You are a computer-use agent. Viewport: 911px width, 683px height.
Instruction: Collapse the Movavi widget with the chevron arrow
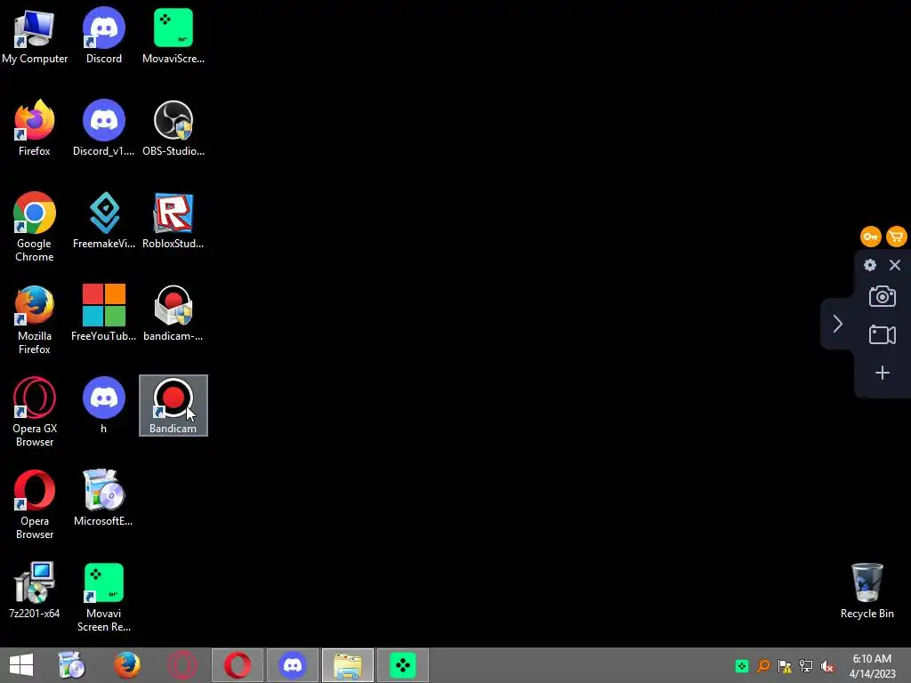pyautogui.click(x=837, y=324)
